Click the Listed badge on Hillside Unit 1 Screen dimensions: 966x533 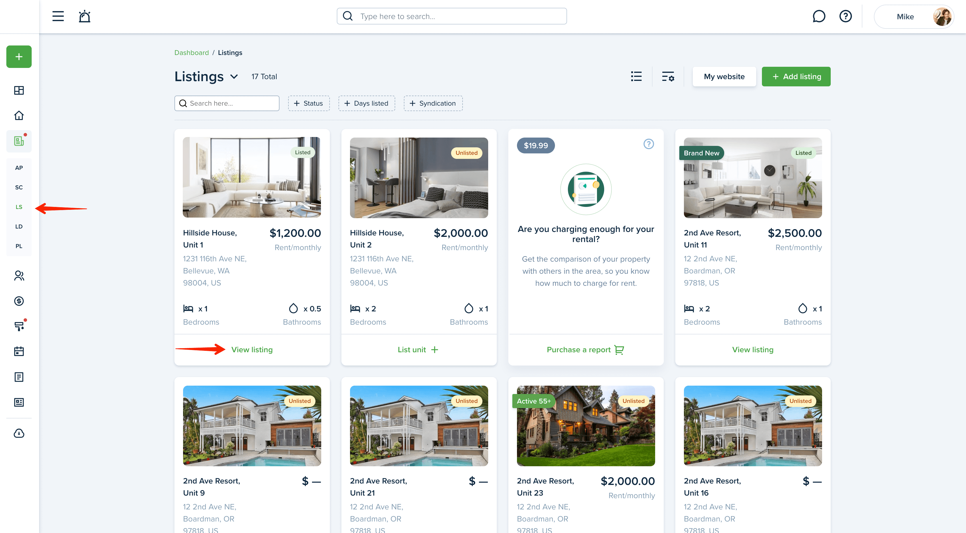[x=302, y=152]
